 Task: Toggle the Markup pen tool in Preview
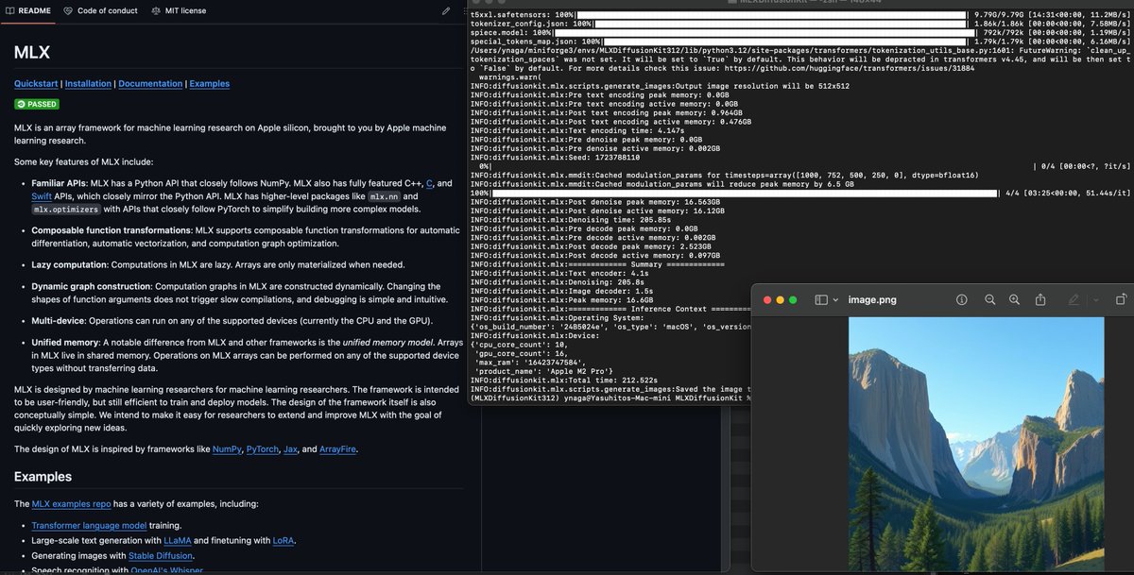1073,299
